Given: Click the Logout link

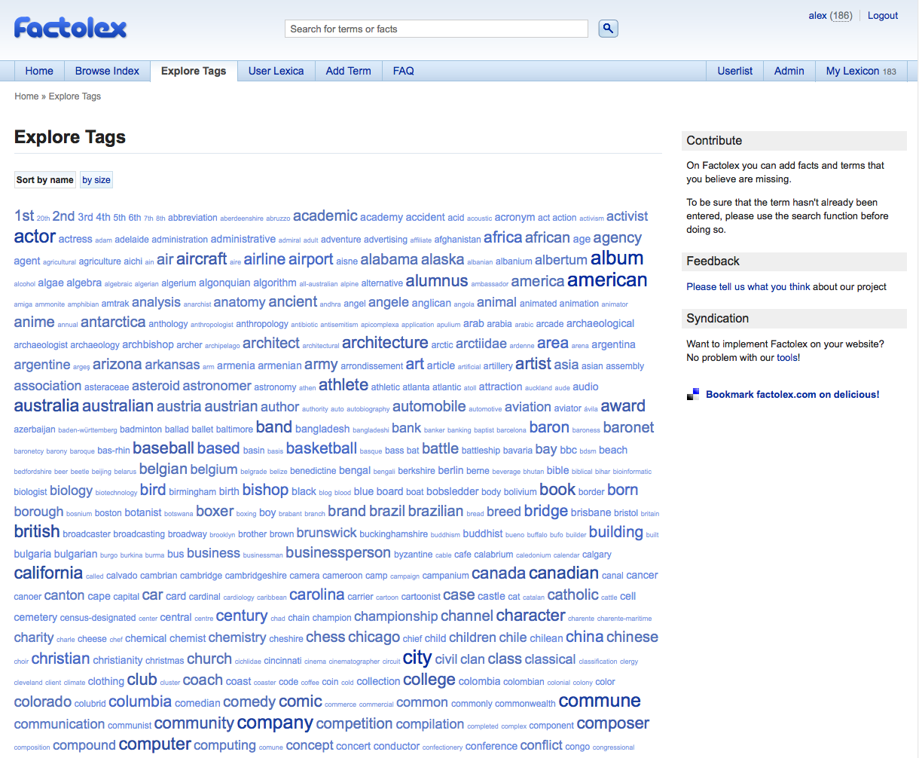Looking at the screenshot, I should tap(883, 15).
